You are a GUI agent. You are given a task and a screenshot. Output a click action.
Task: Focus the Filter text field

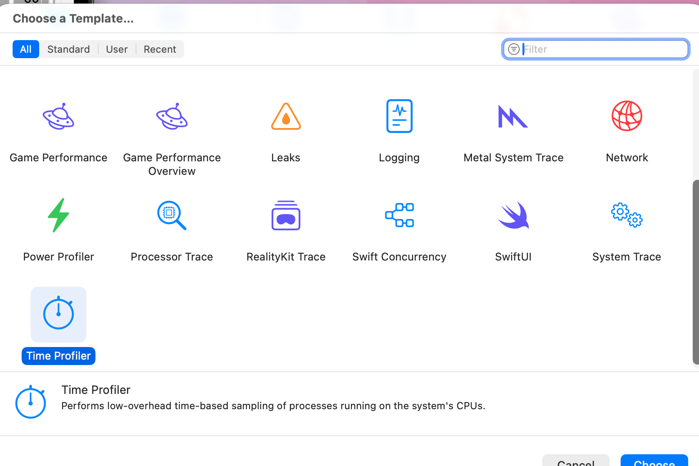point(596,49)
